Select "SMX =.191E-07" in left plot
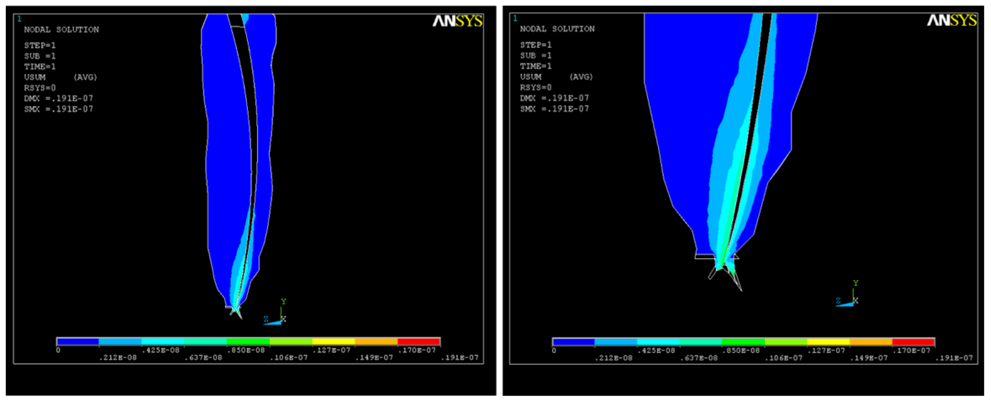This screenshot has height=402, width=991. [x=58, y=109]
